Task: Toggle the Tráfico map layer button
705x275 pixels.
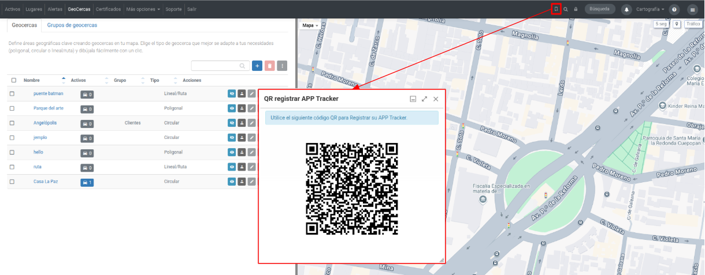Action: 692,24
